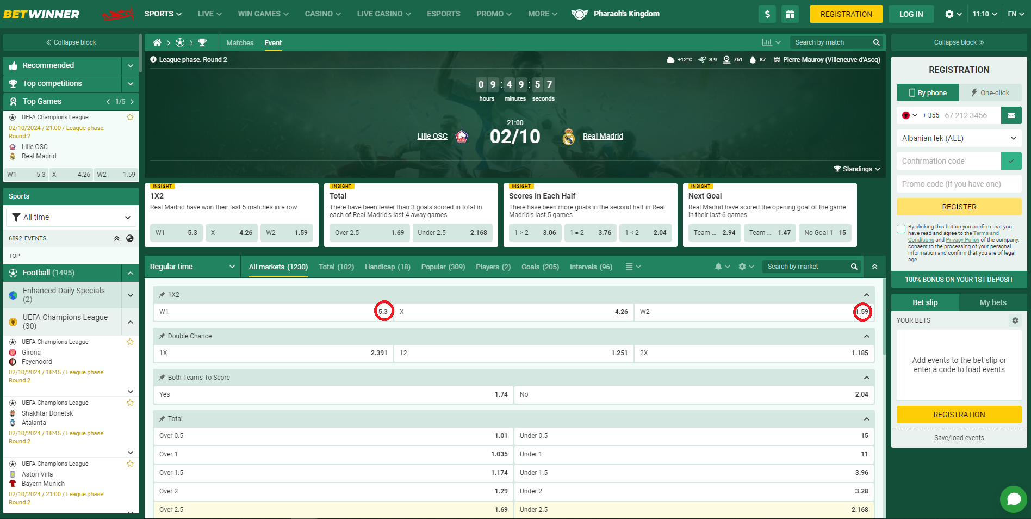Open the statistics chart icon near search

click(767, 42)
